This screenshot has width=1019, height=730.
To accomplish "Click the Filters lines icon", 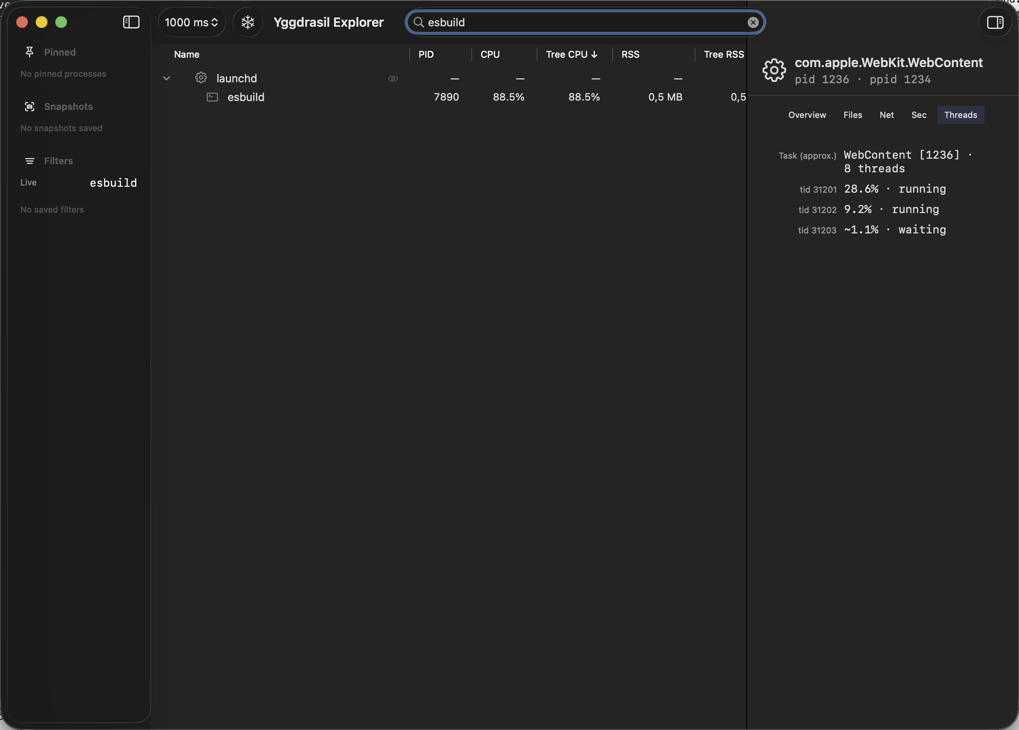I will pos(30,161).
